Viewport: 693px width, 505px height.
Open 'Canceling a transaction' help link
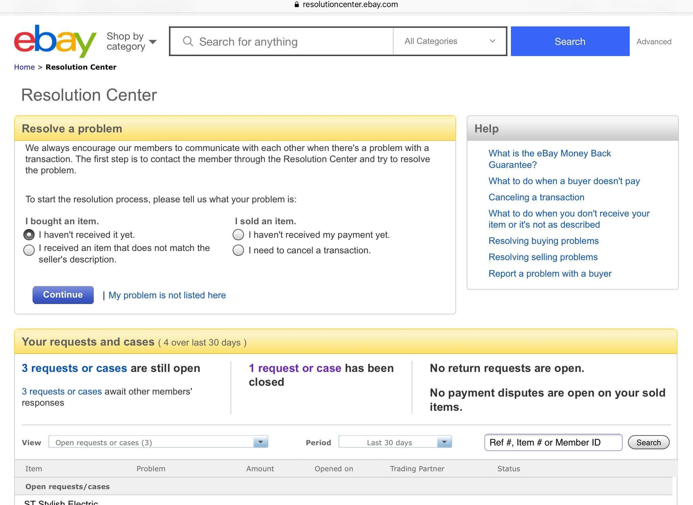536,197
